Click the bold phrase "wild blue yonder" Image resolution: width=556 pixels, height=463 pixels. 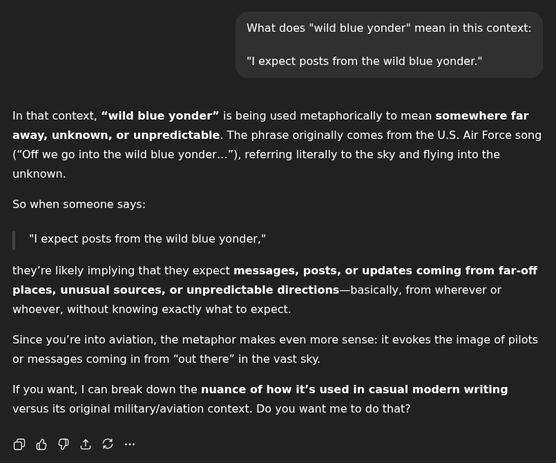pos(160,116)
